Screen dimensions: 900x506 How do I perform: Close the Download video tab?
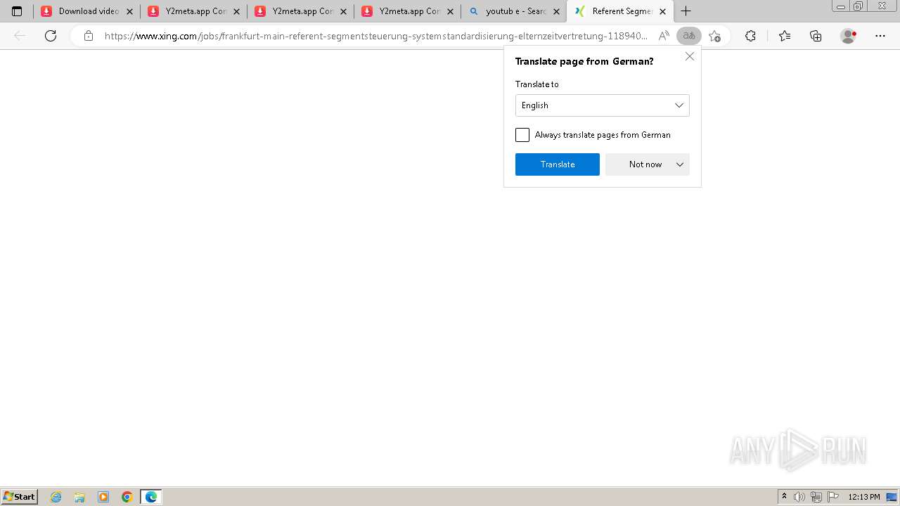(129, 11)
